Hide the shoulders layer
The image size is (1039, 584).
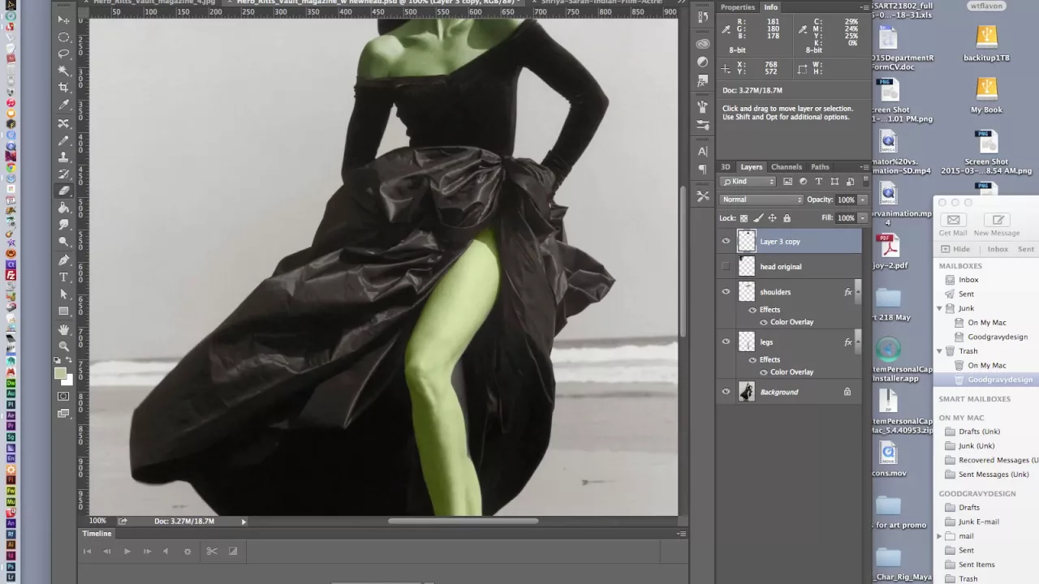726,292
